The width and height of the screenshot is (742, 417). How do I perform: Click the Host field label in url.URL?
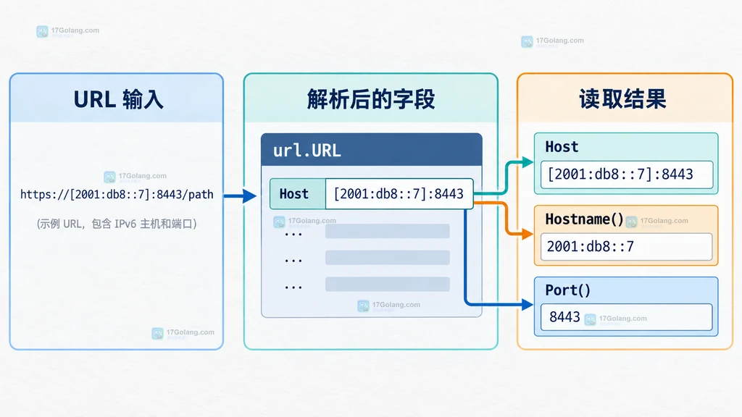point(294,194)
